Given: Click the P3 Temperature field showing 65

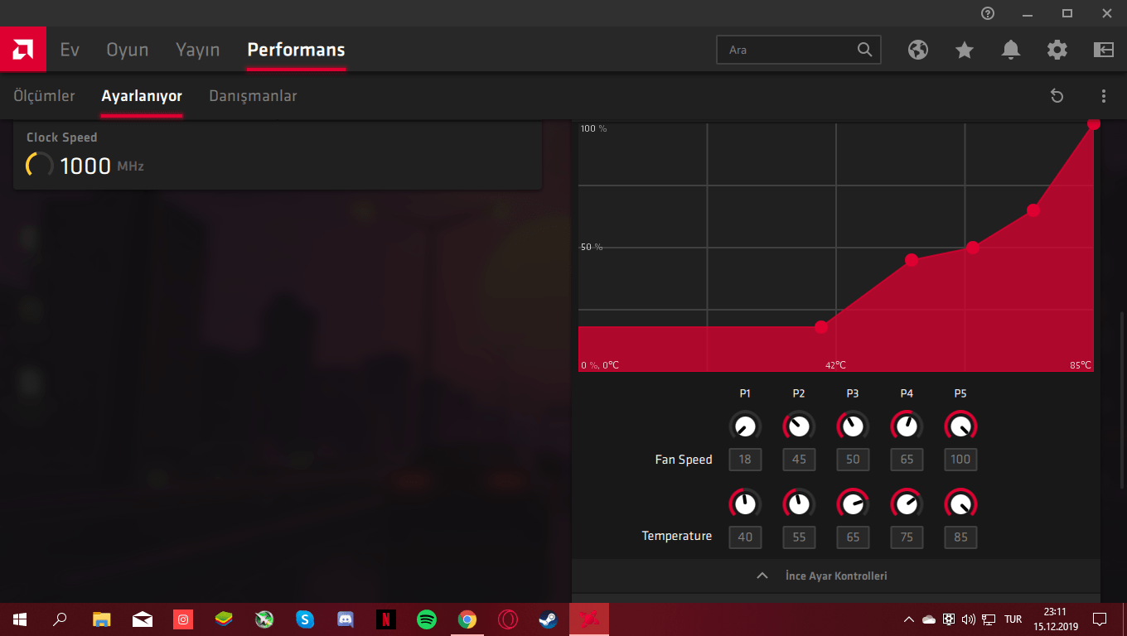Looking at the screenshot, I should point(853,537).
